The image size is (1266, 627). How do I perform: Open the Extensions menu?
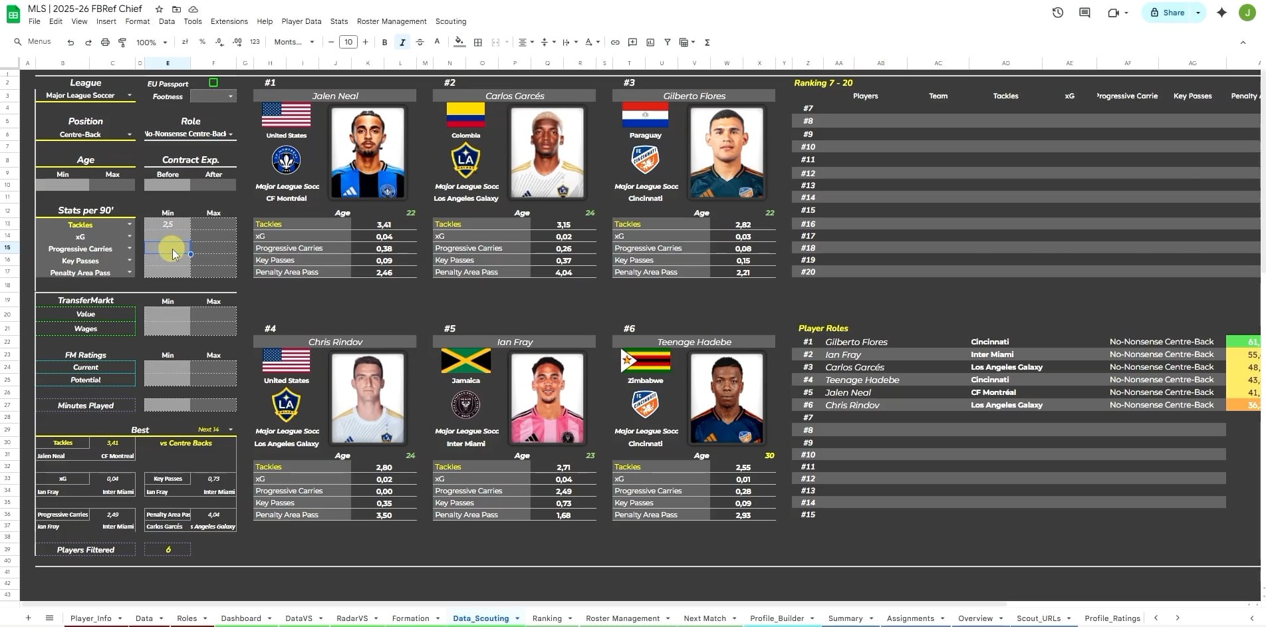click(x=229, y=21)
